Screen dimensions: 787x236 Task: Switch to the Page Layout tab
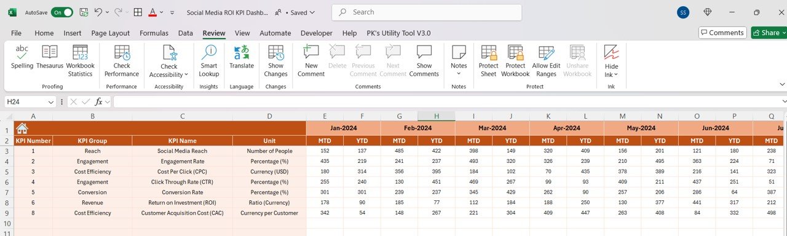click(x=111, y=33)
